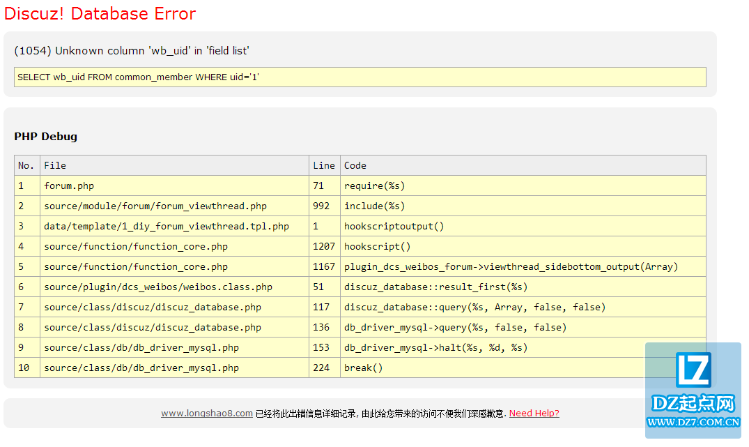Select the 1_diy_forum_viewthread.tpl.php file cell
This screenshot has height=447, width=749.
point(174,226)
